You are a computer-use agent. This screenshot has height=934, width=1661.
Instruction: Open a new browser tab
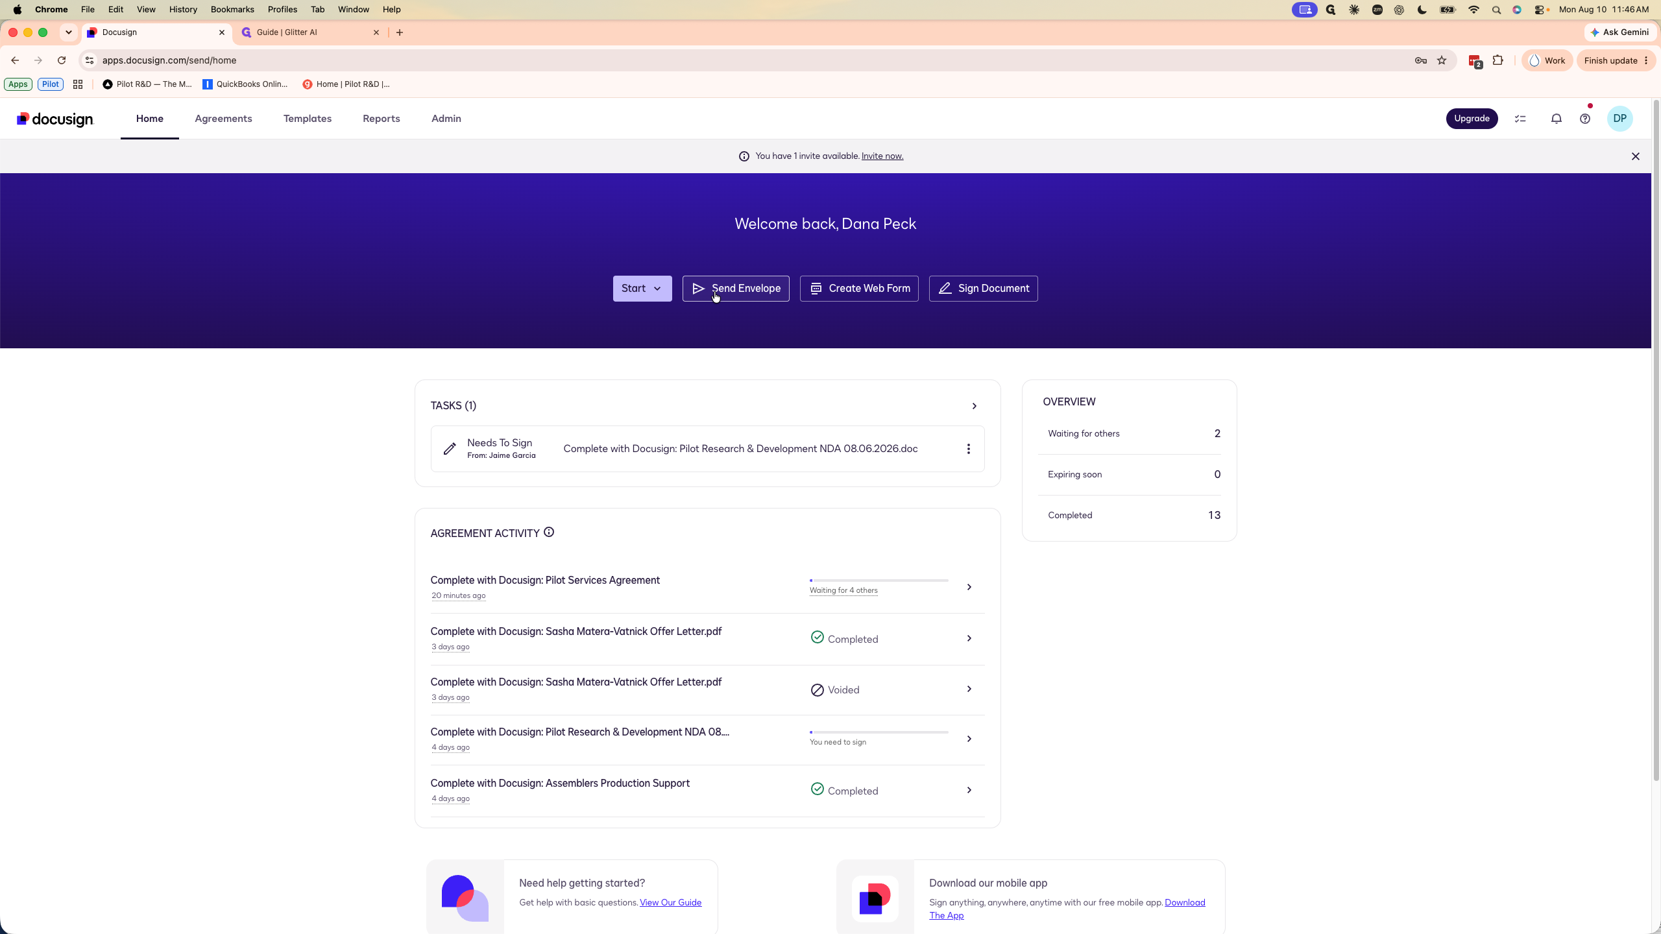tap(400, 32)
